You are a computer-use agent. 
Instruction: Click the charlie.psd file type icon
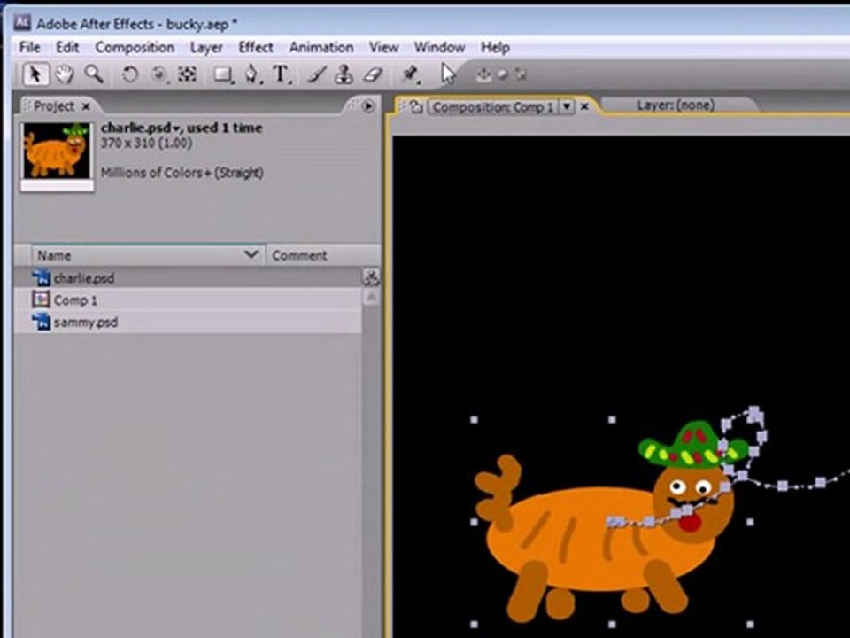point(42,277)
